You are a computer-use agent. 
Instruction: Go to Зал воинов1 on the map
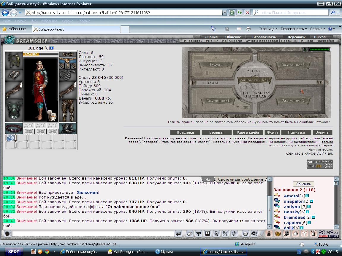pos(218,100)
